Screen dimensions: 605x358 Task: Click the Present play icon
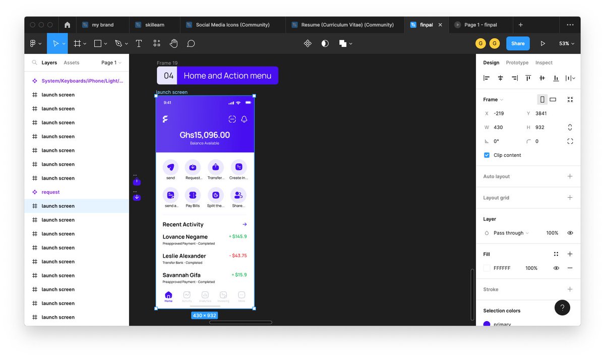(x=543, y=43)
